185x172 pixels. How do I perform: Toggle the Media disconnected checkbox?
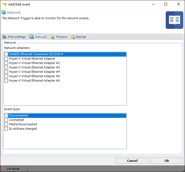6,124
